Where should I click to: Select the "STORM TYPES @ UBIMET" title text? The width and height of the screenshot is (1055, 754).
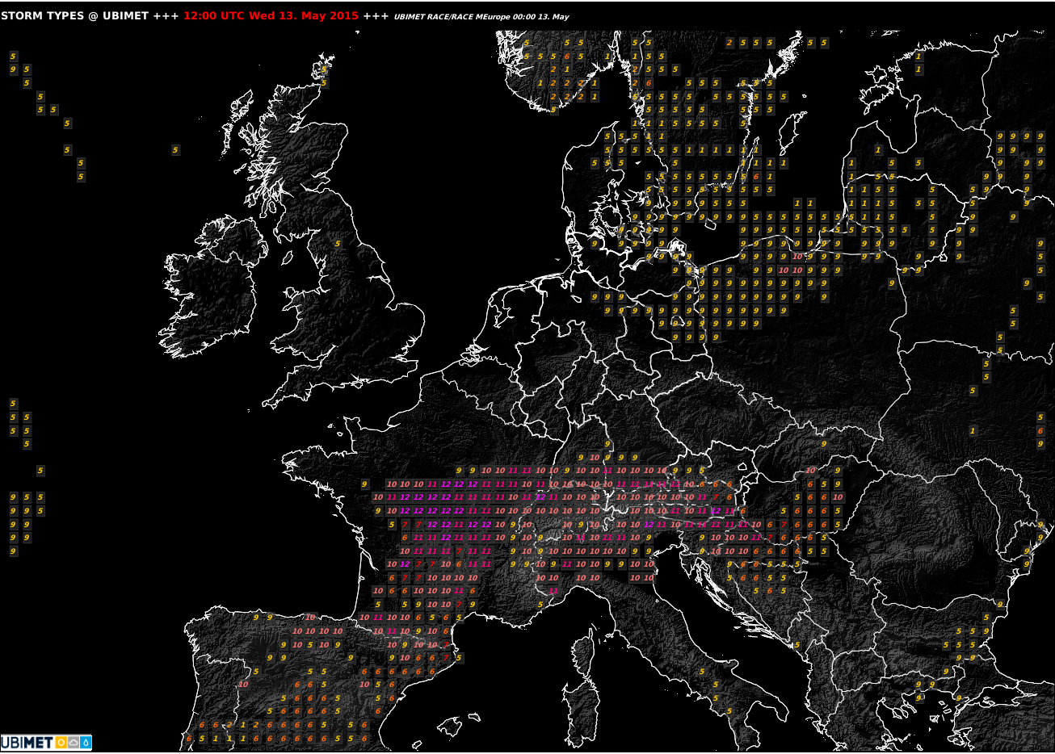pyautogui.click(x=75, y=16)
